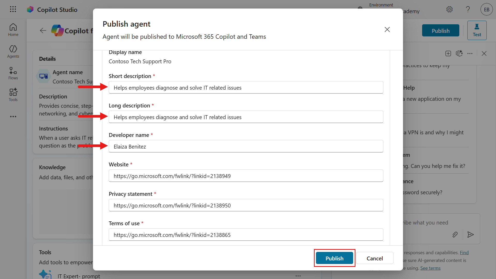Open the Flows section
Viewport: 496px width, 279px height.
13,73
